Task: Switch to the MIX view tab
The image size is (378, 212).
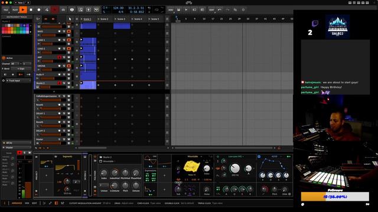Action: (x=27, y=203)
